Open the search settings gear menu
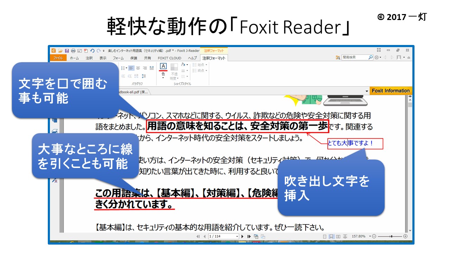The width and height of the screenshot is (450, 253). pos(378,58)
